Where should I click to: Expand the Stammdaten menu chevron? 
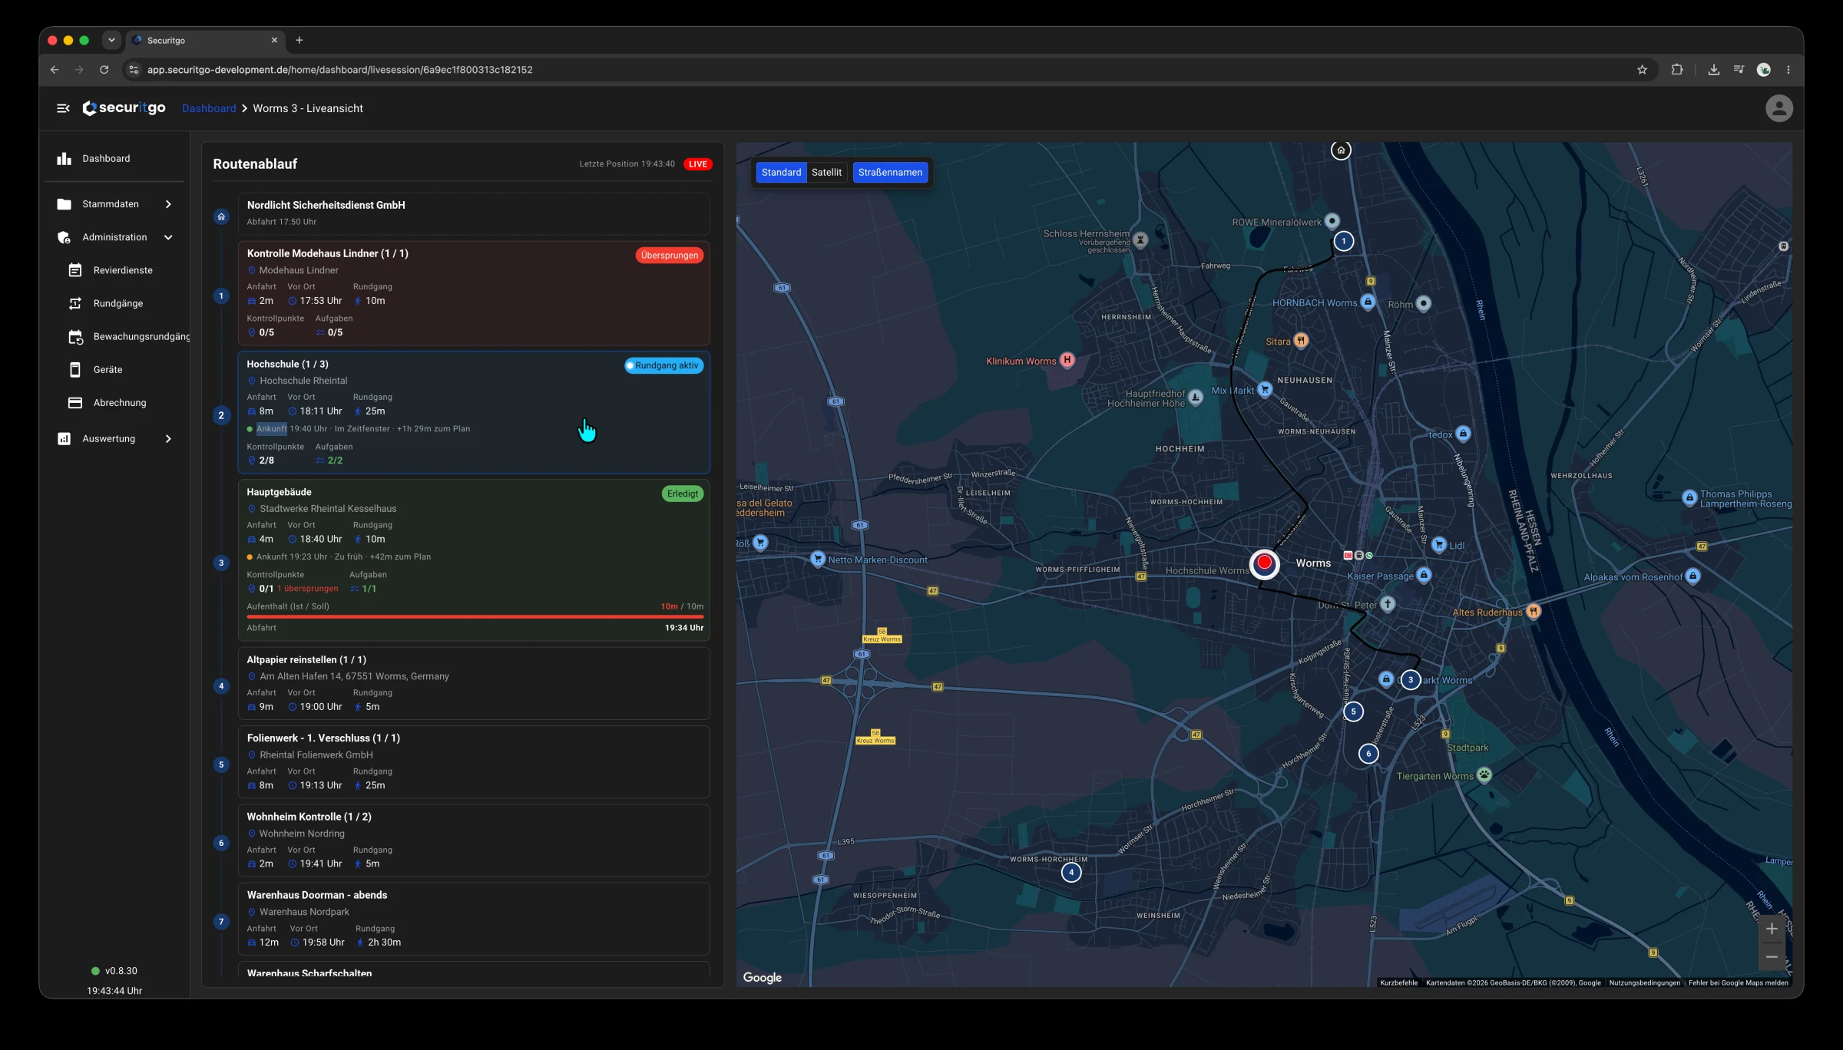(x=168, y=204)
